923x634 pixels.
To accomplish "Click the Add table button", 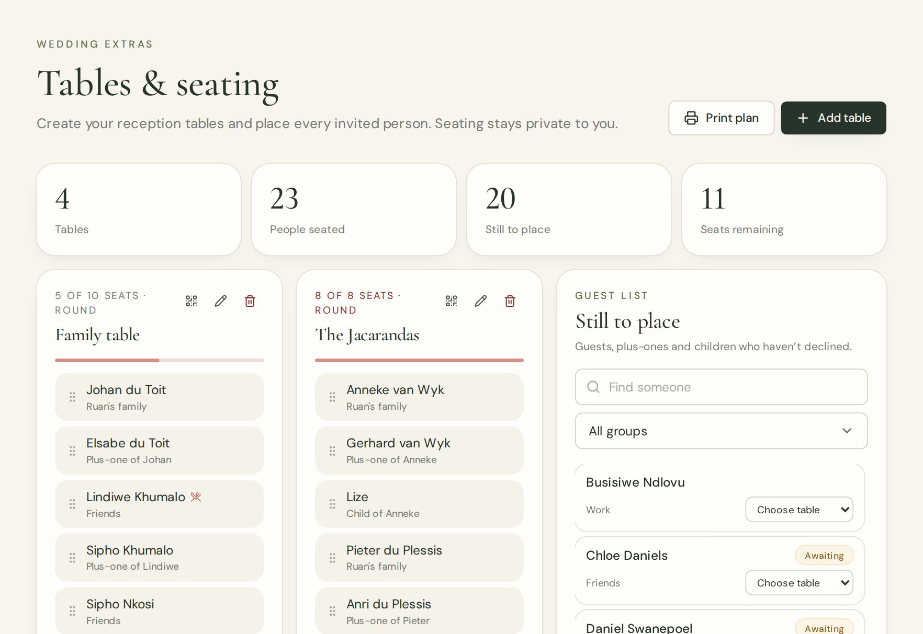I will click(834, 118).
